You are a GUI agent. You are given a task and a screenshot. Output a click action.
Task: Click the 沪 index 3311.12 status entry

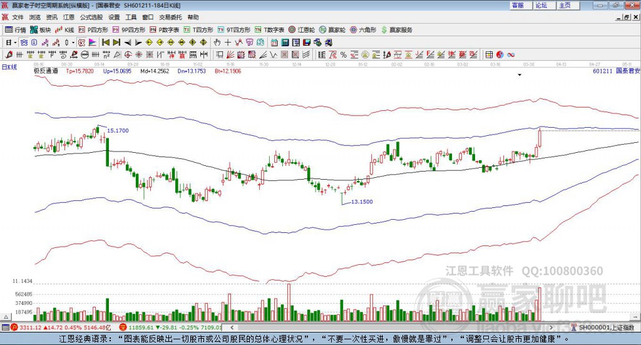61,327
